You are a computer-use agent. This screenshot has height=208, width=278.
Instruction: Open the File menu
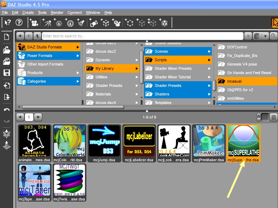(x=5, y=12)
